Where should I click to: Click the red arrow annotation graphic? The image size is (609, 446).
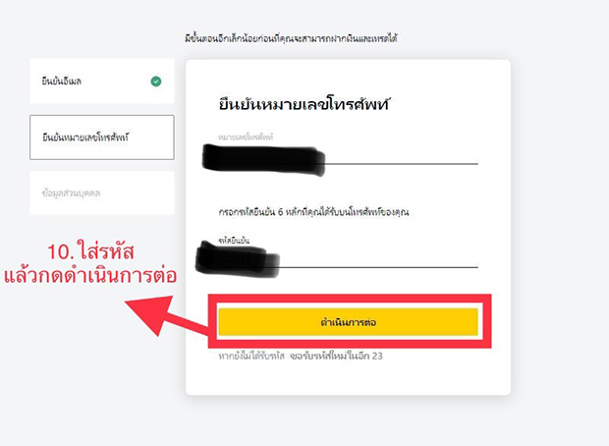coord(167,316)
